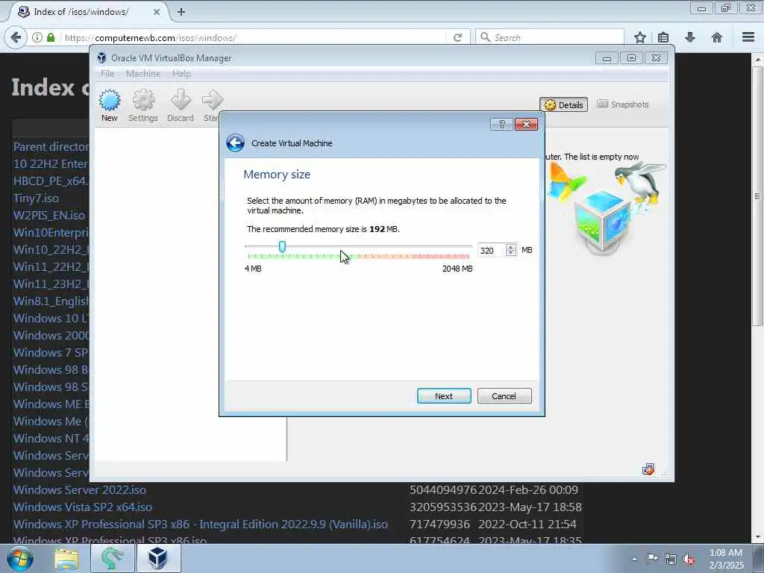Click the Action Center flag icon
This screenshot has width=764, height=573.
(x=652, y=558)
